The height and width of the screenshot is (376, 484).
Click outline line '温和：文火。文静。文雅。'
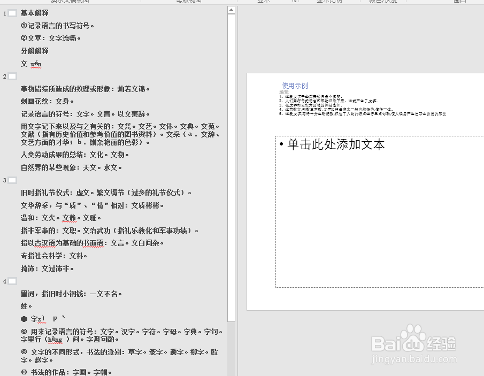61,218
